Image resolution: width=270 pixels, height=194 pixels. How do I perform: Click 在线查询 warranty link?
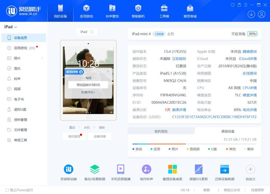(x=249, y=73)
